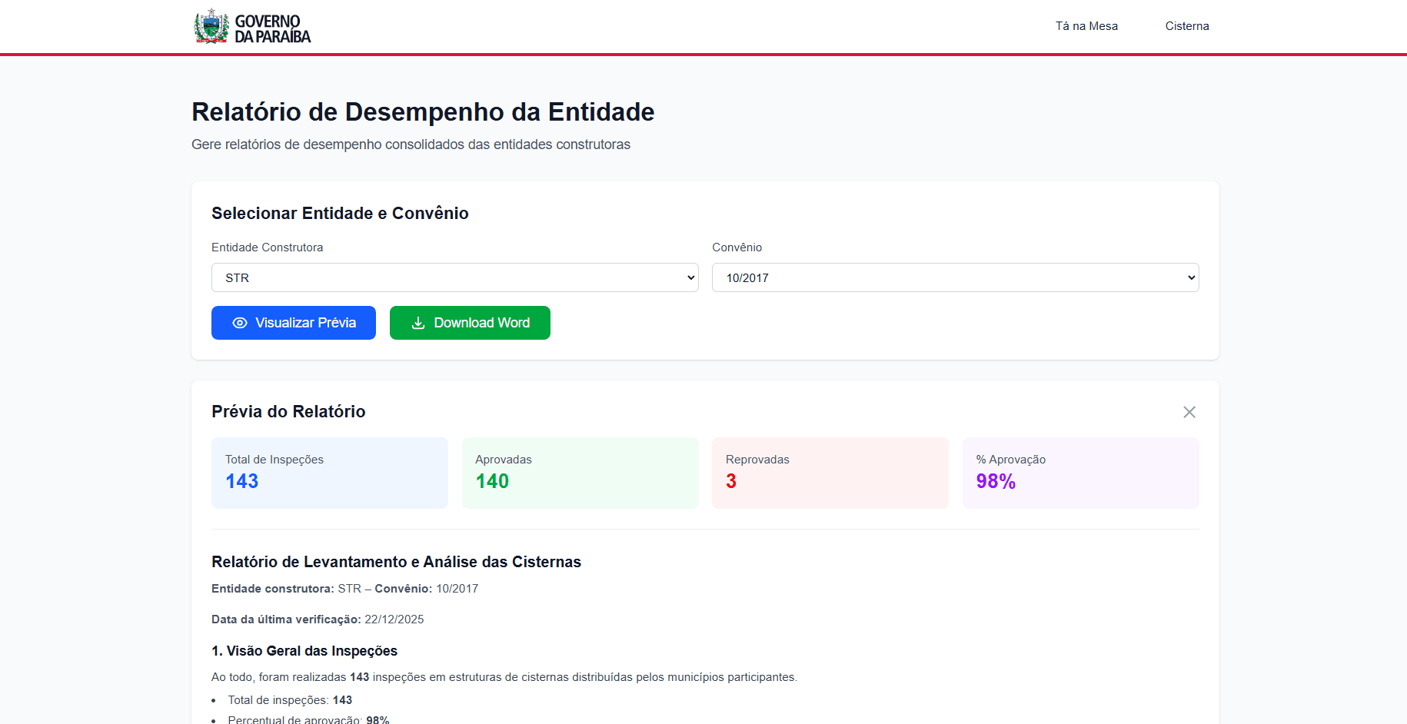This screenshot has height=724, width=1407.
Task: Open the Tá na Mesa menu item
Action: 1086,25
